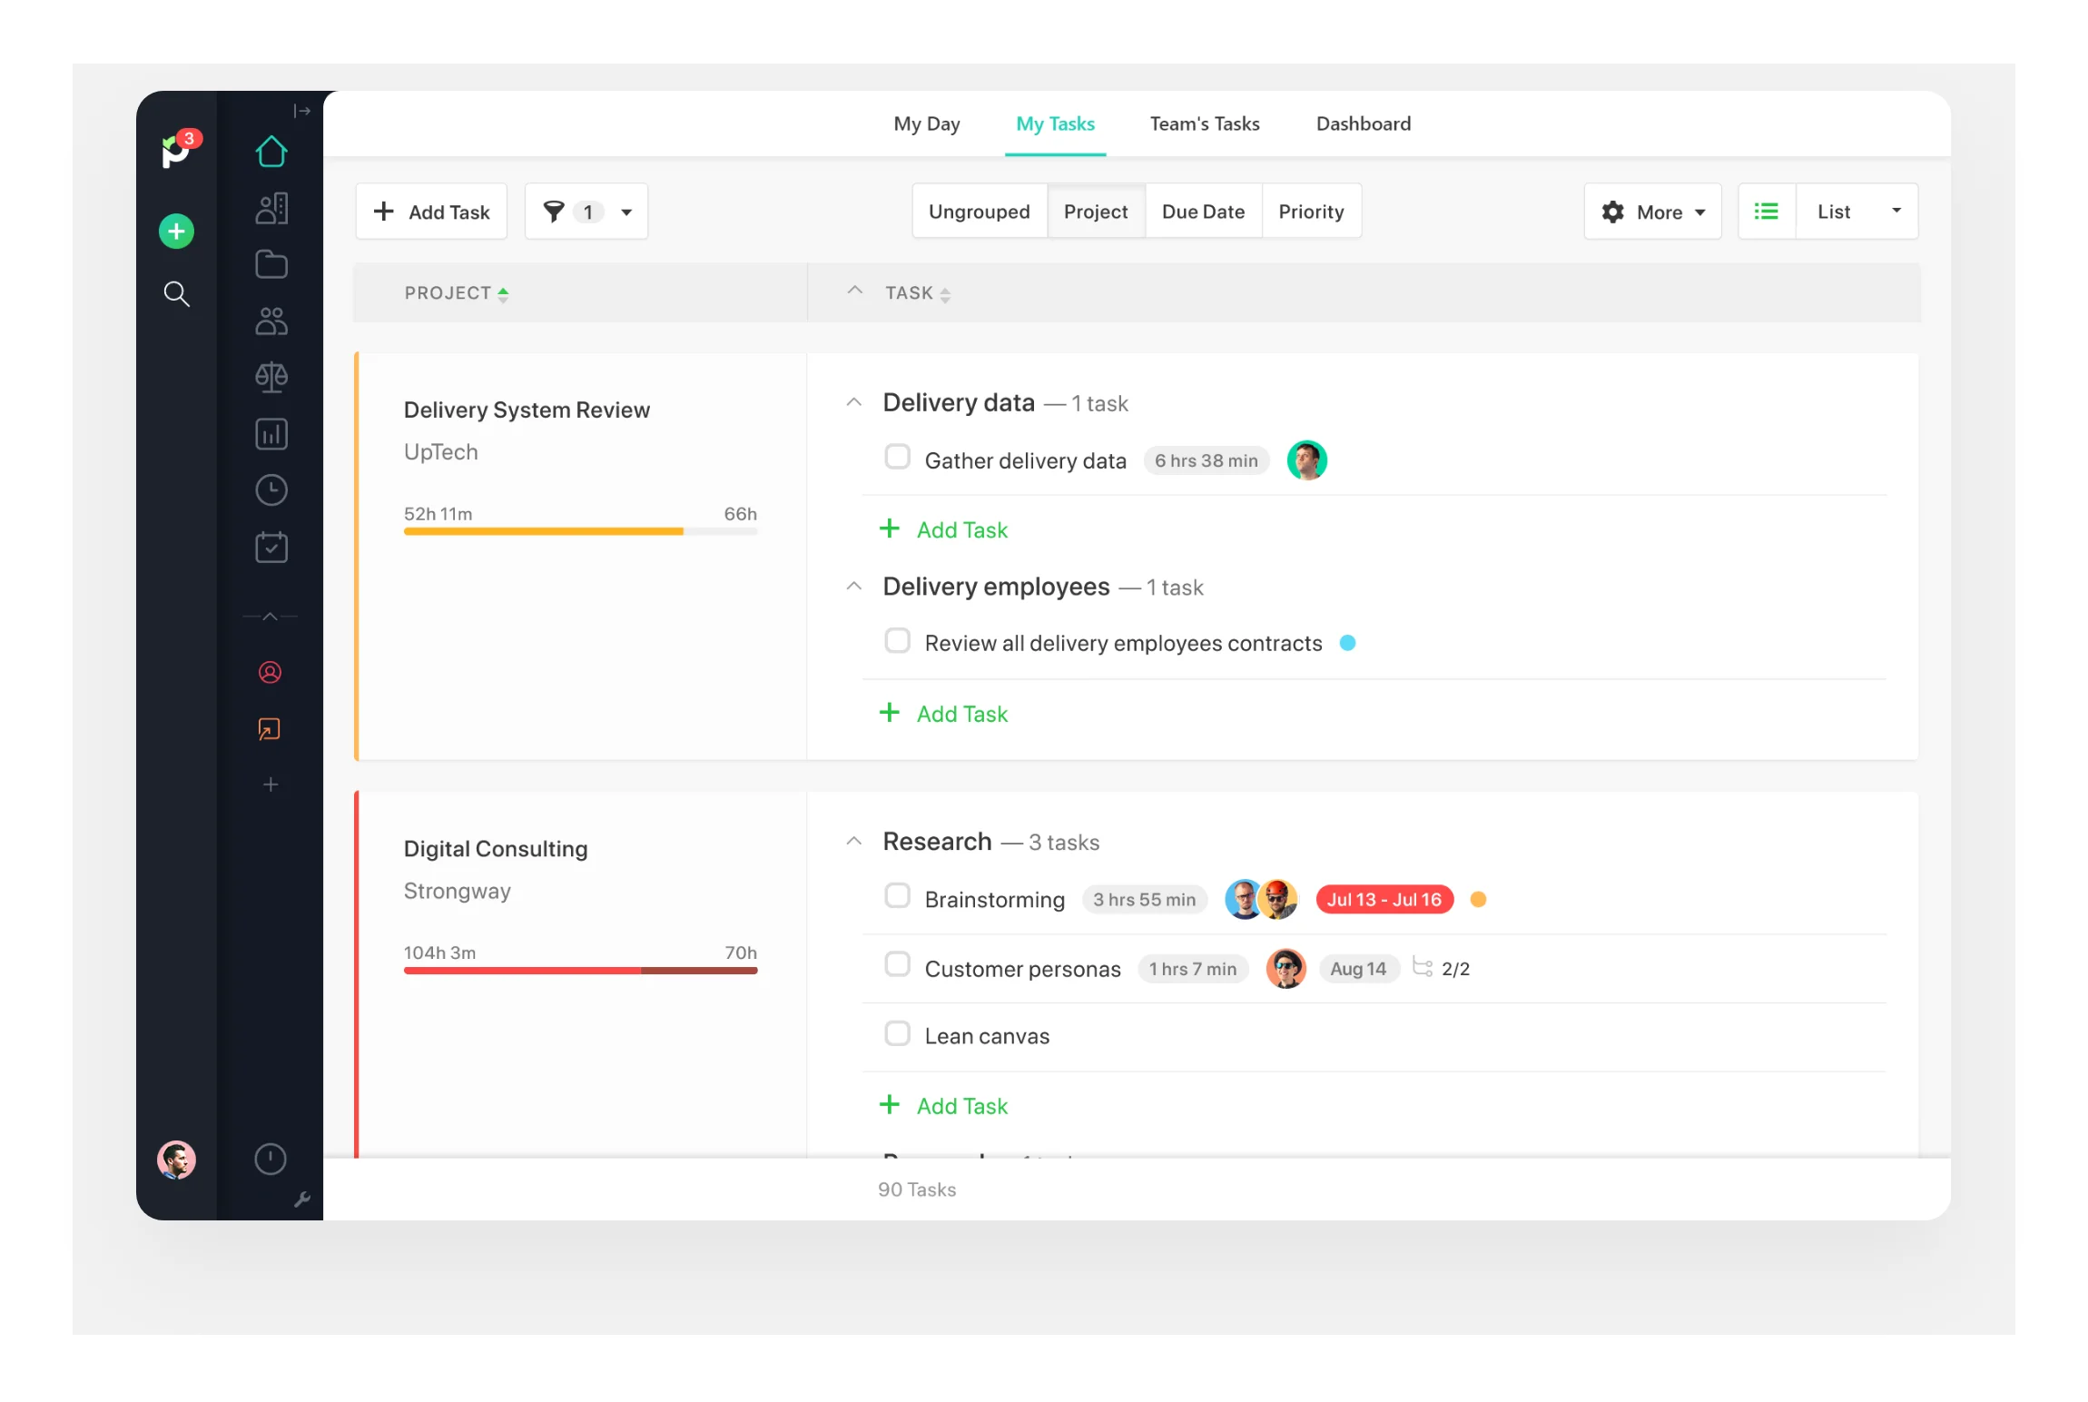The image size is (2088, 1402).
Task: Open the Dashboard tab
Action: [1364, 123]
